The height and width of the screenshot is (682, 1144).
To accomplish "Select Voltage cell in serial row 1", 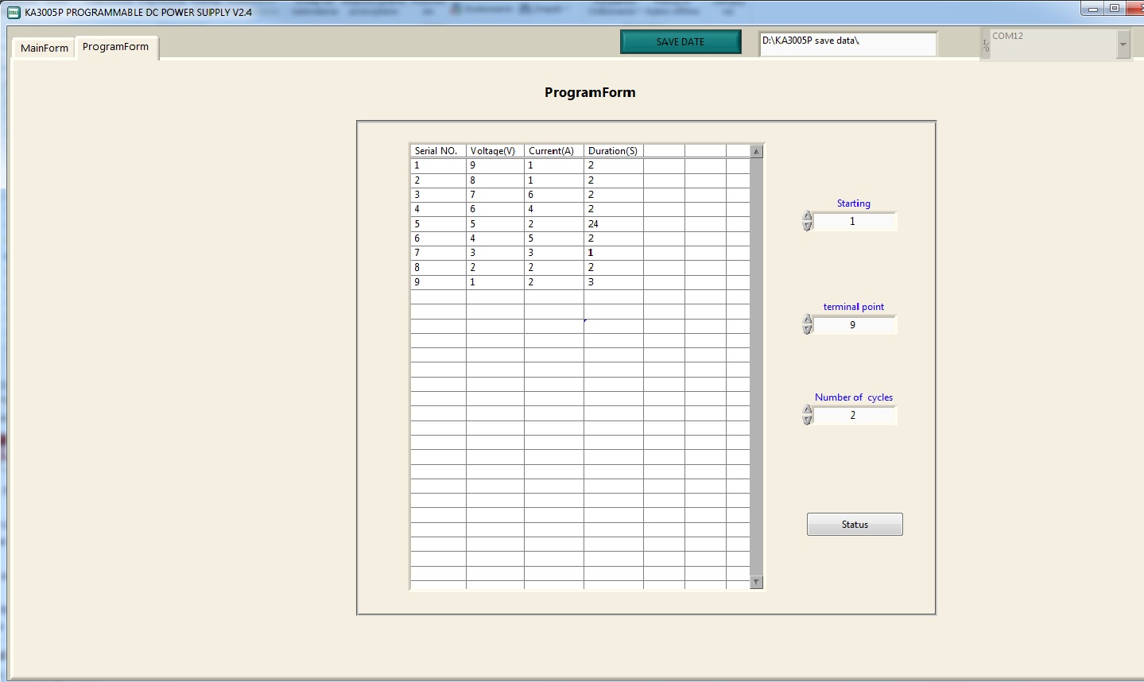I will coord(494,165).
